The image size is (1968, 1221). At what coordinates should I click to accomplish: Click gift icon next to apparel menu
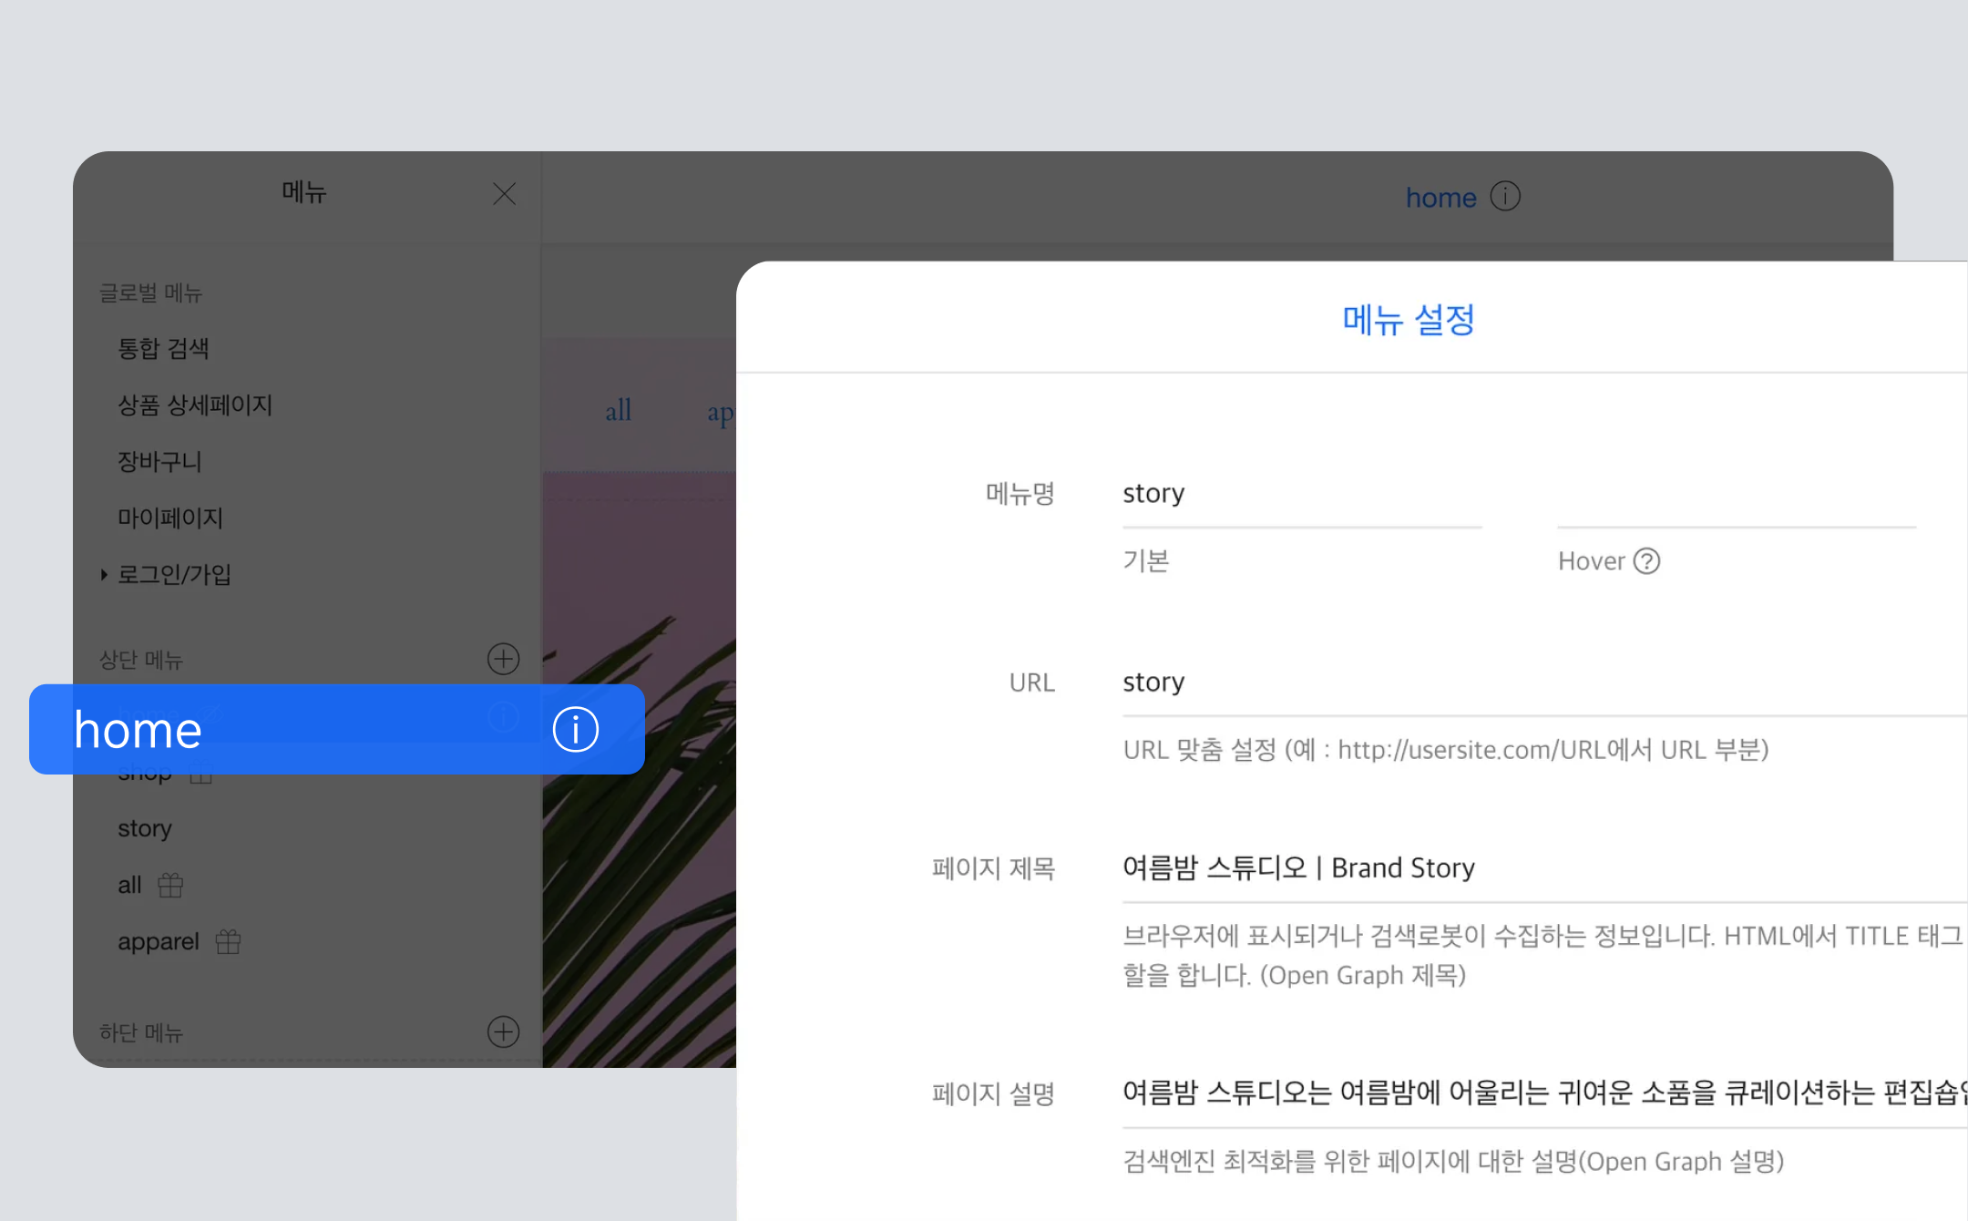(x=228, y=941)
